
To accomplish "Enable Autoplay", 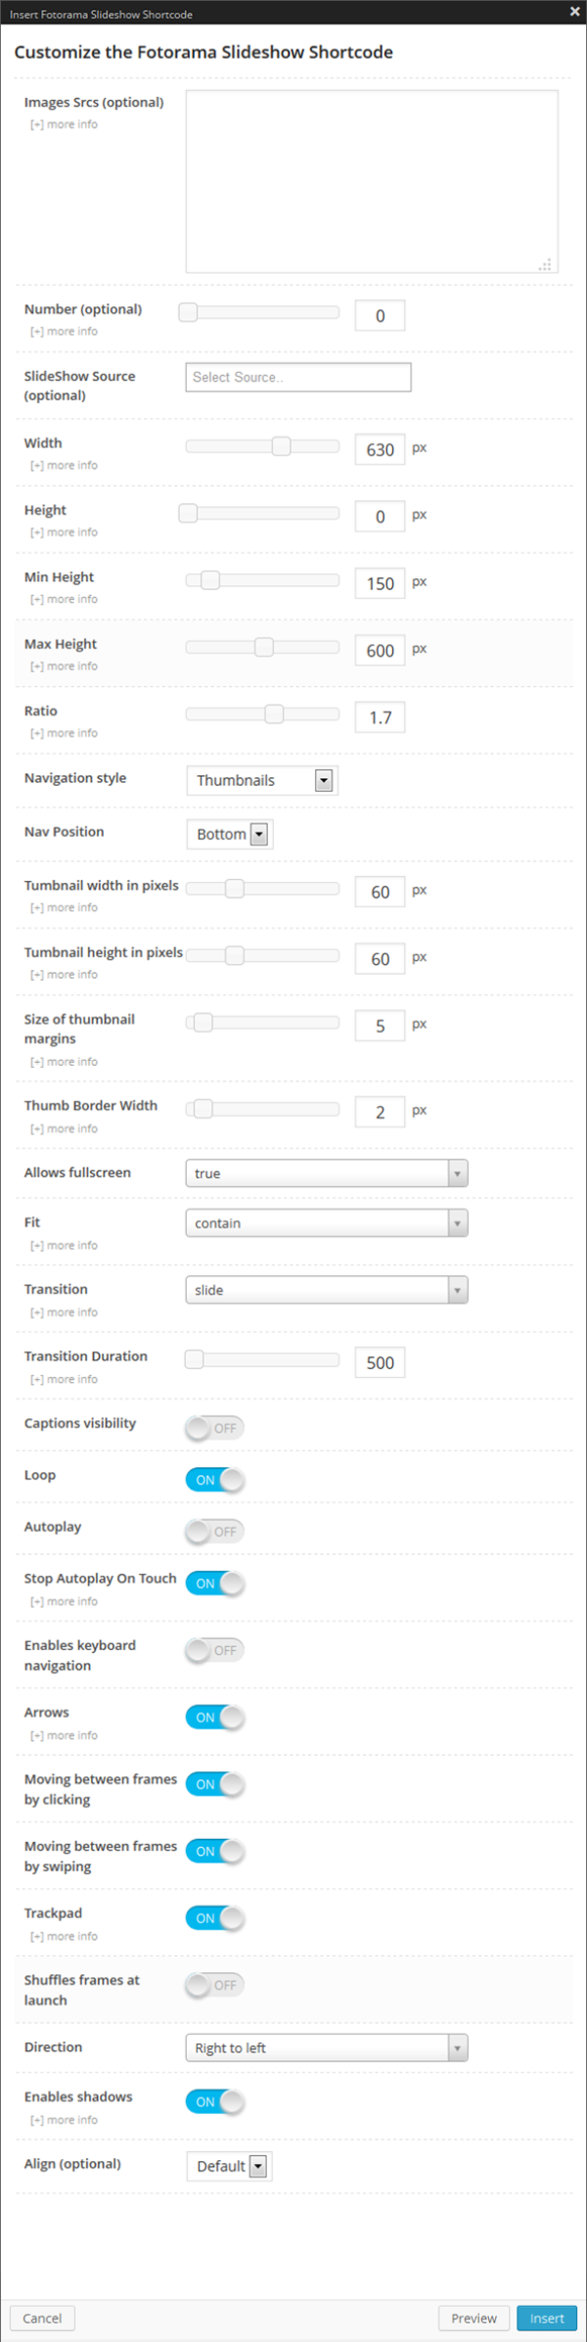I will pyautogui.click(x=214, y=1531).
